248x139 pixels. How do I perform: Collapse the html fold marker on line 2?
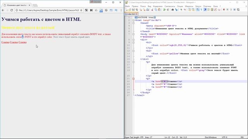point(133,20)
